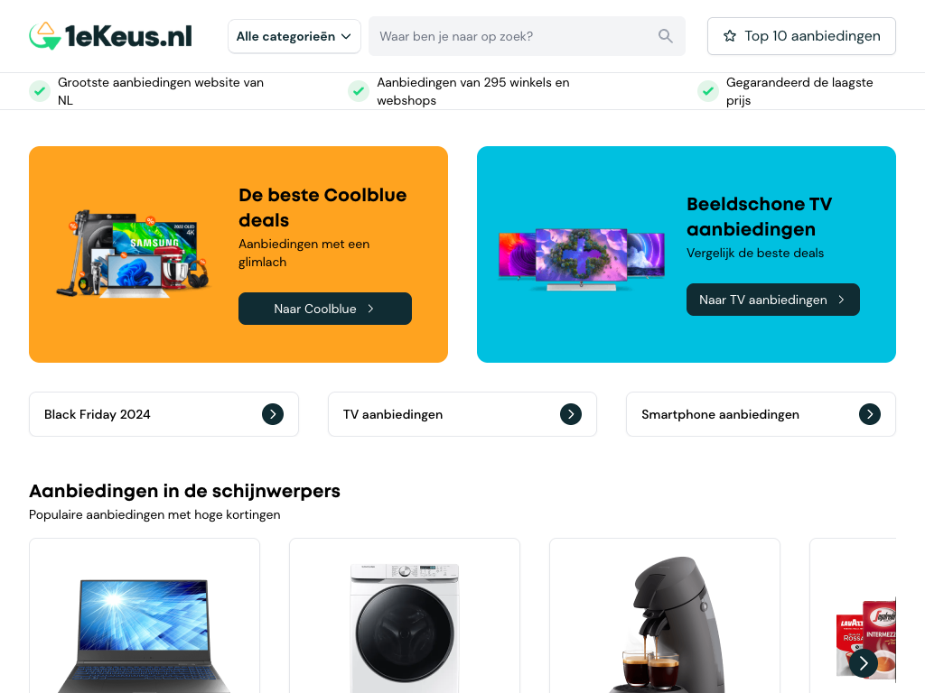
Task: Open the Smartphone aanbiedingen link
Action: (761, 414)
